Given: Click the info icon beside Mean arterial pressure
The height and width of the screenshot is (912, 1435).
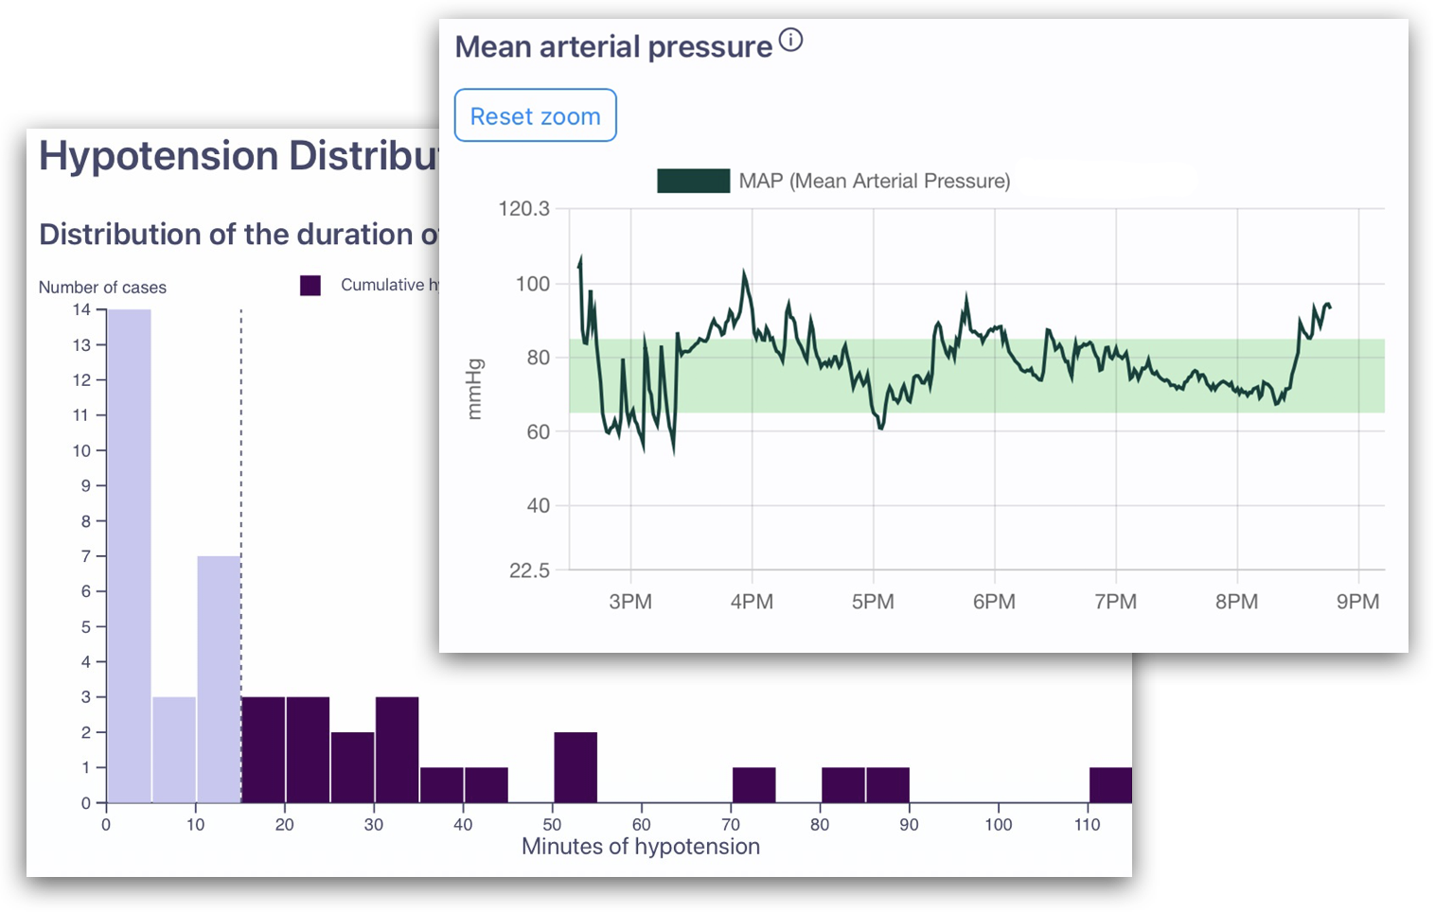Looking at the screenshot, I should [790, 40].
